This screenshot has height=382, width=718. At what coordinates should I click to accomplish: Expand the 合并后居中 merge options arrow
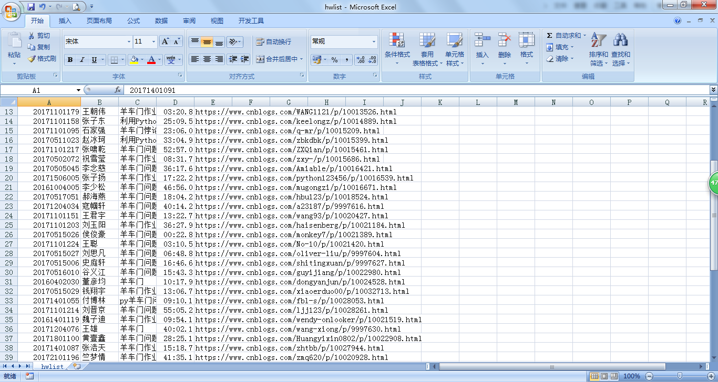(302, 59)
